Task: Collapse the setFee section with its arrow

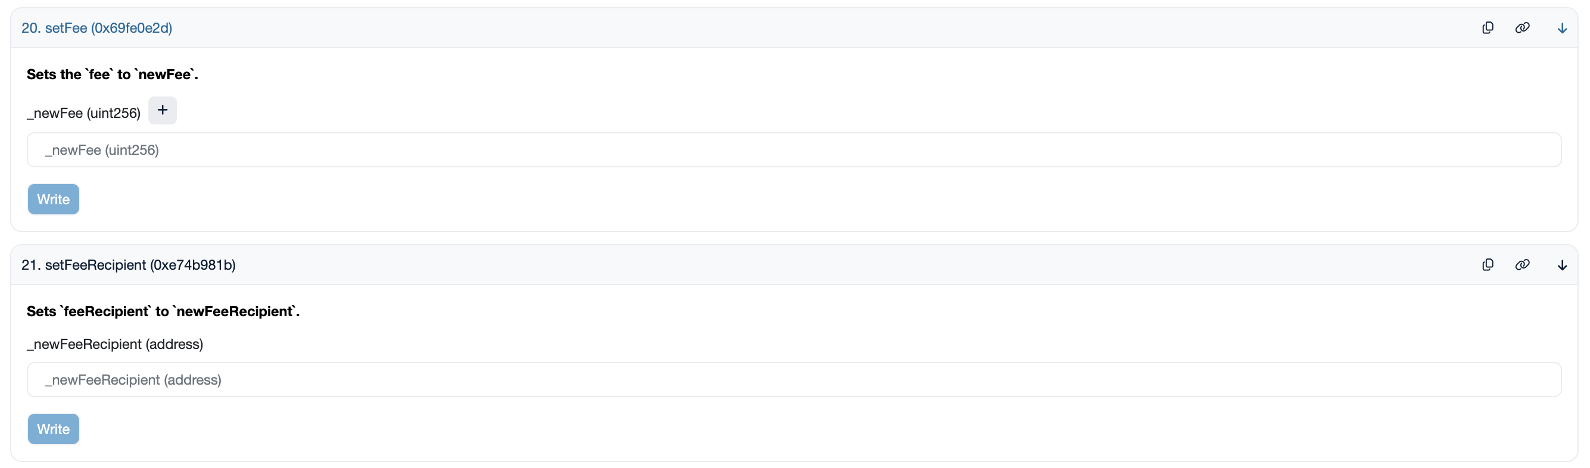Action: pyautogui.click(x=1561, y=28)
